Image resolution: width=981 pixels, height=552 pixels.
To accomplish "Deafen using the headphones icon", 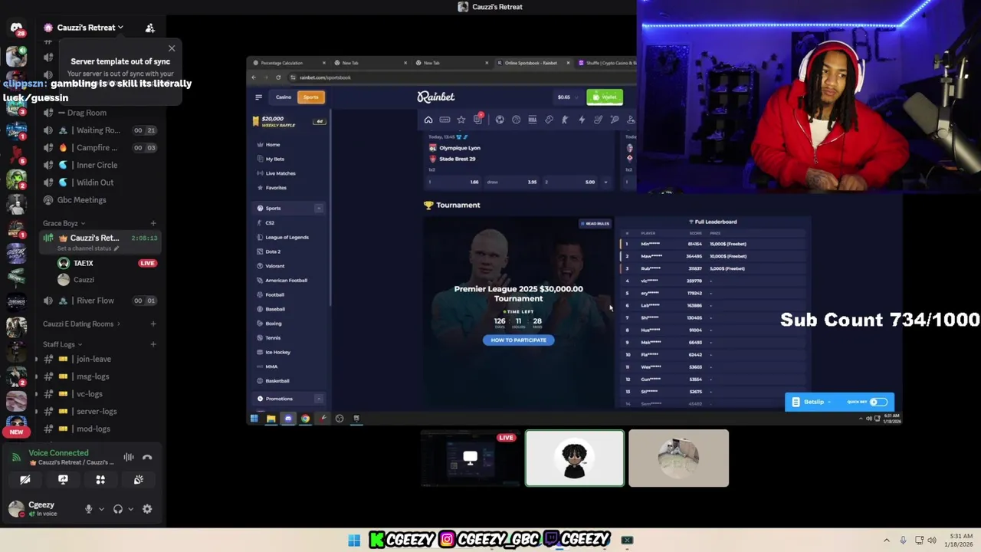I will tap(118, 509).
